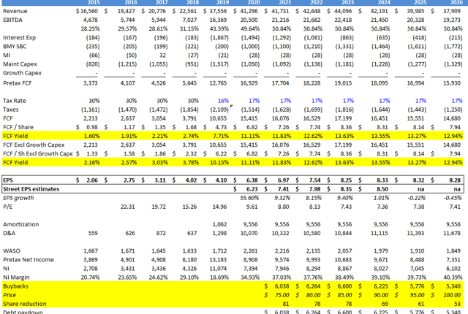Select the P/E value 22.31

point(127,207)
